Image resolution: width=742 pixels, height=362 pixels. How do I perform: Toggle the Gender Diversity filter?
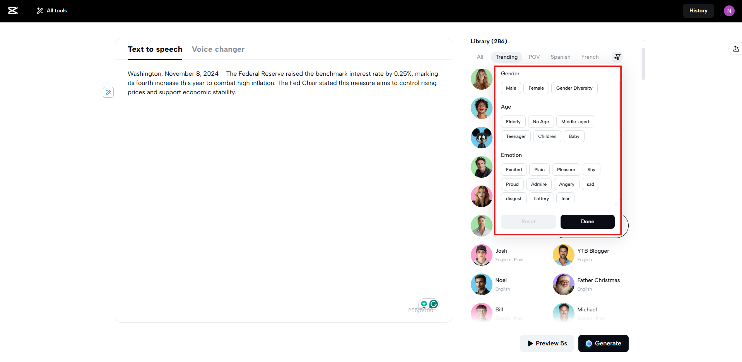pos(574,88)
